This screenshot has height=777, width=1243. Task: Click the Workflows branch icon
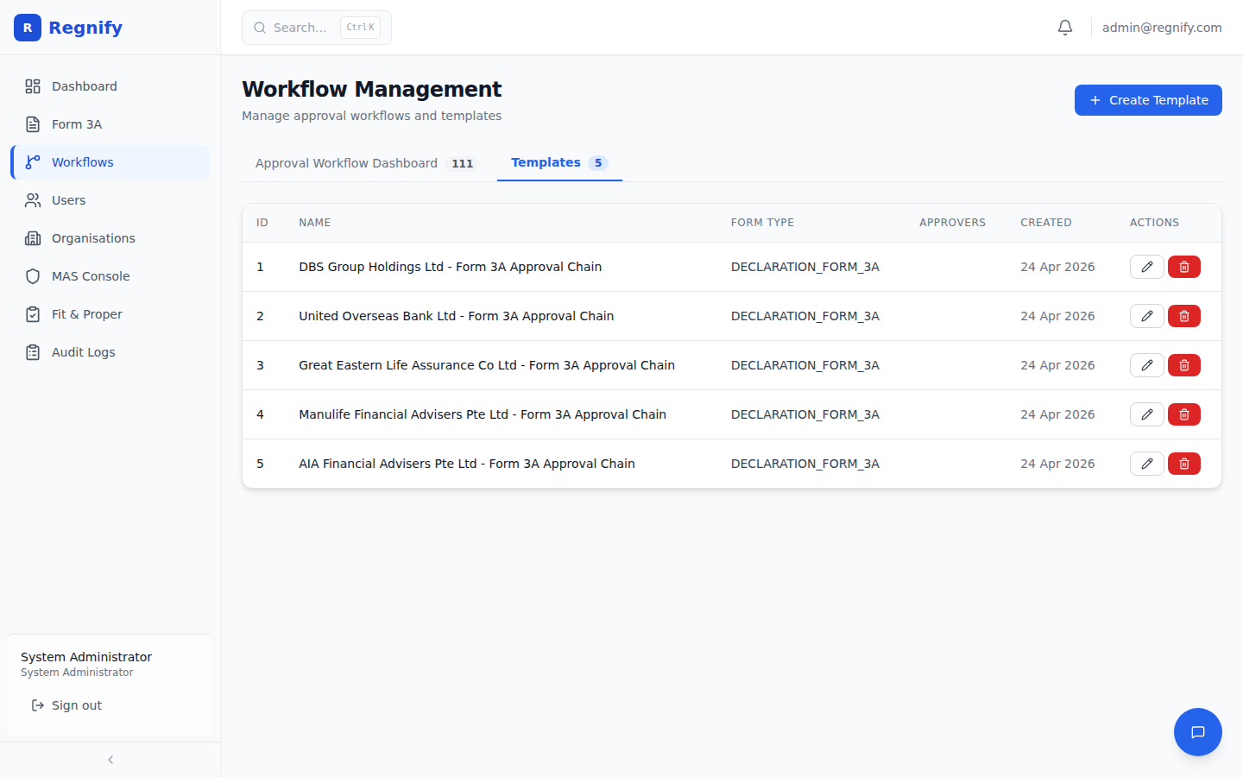pos(33,162)
